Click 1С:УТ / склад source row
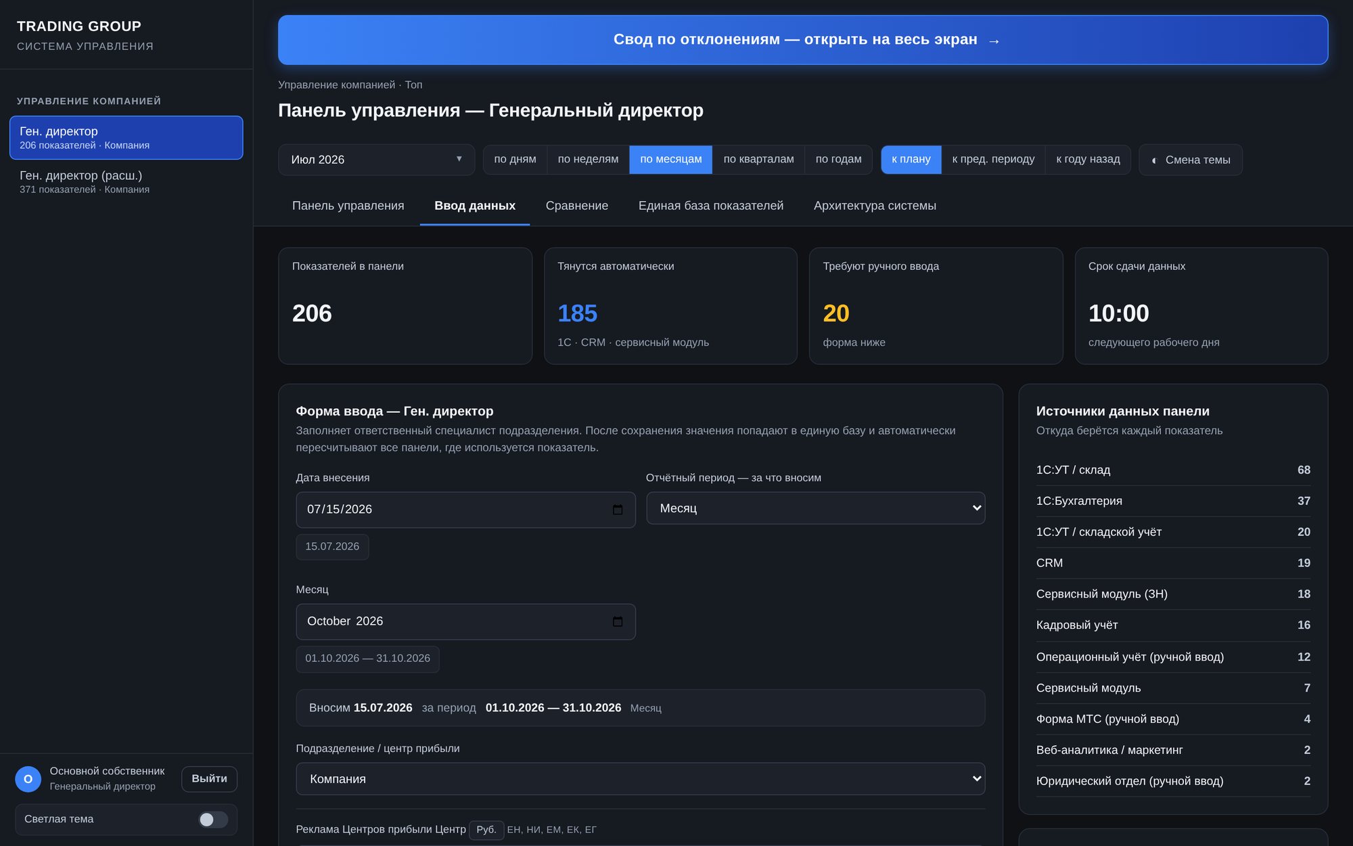This screenshot has width=1353, height=846. coord(1172,470)
